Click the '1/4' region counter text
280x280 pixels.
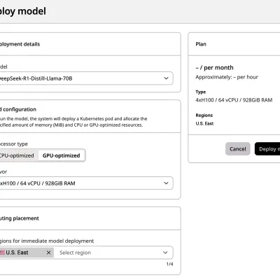[169, 264]
